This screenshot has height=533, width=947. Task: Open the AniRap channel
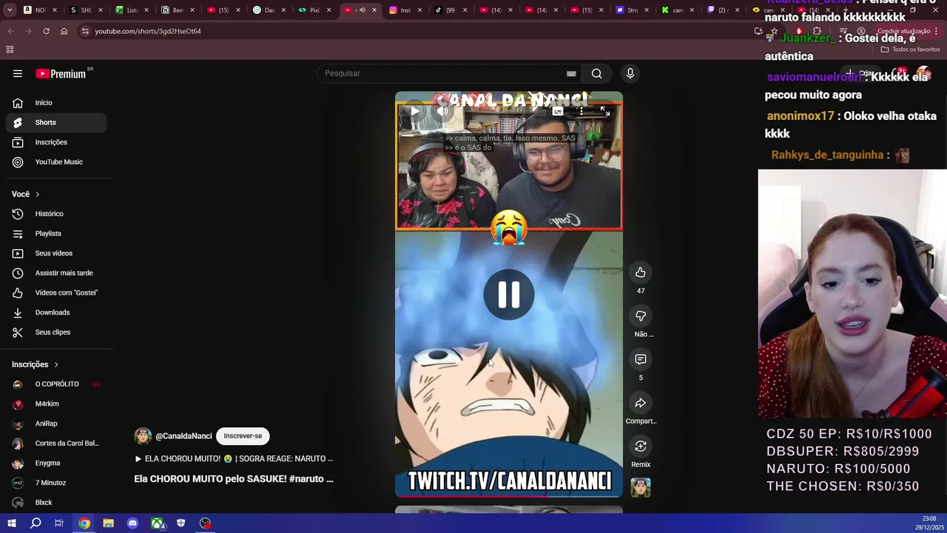click(56, 423)
